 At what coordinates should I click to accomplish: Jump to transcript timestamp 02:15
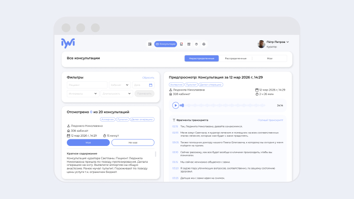point(175,126)
